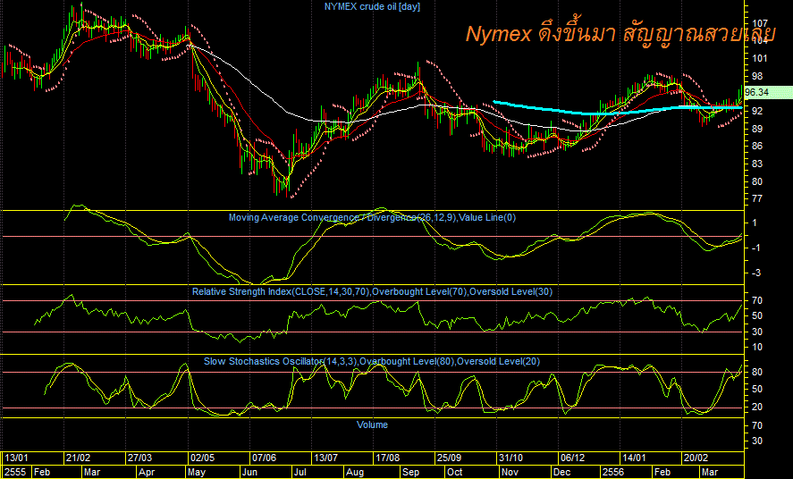Select the 13/01 date label
This screenshot has height=479, width=793.
point(17,458)
